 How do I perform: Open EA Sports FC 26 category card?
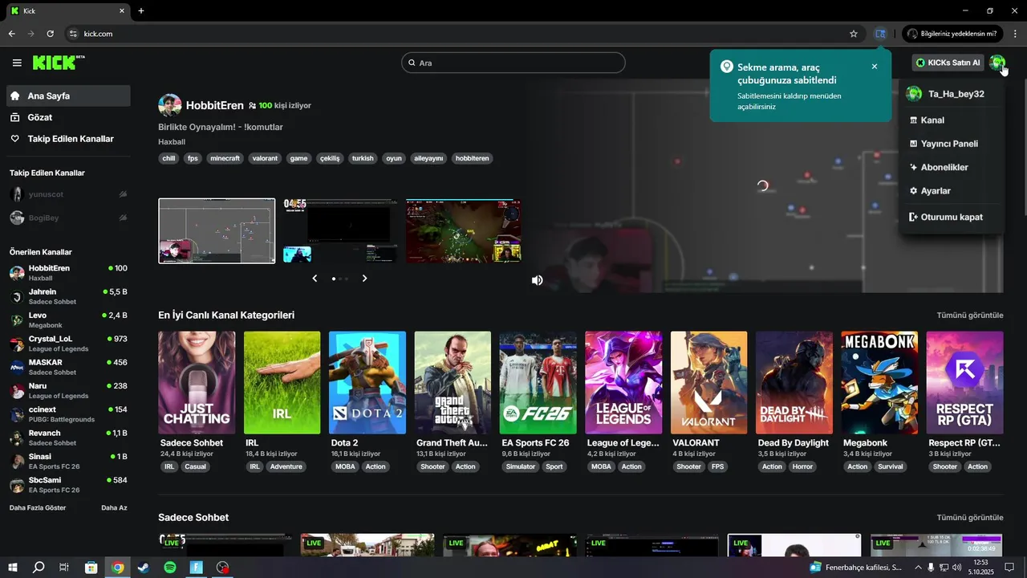click(538, 383)
